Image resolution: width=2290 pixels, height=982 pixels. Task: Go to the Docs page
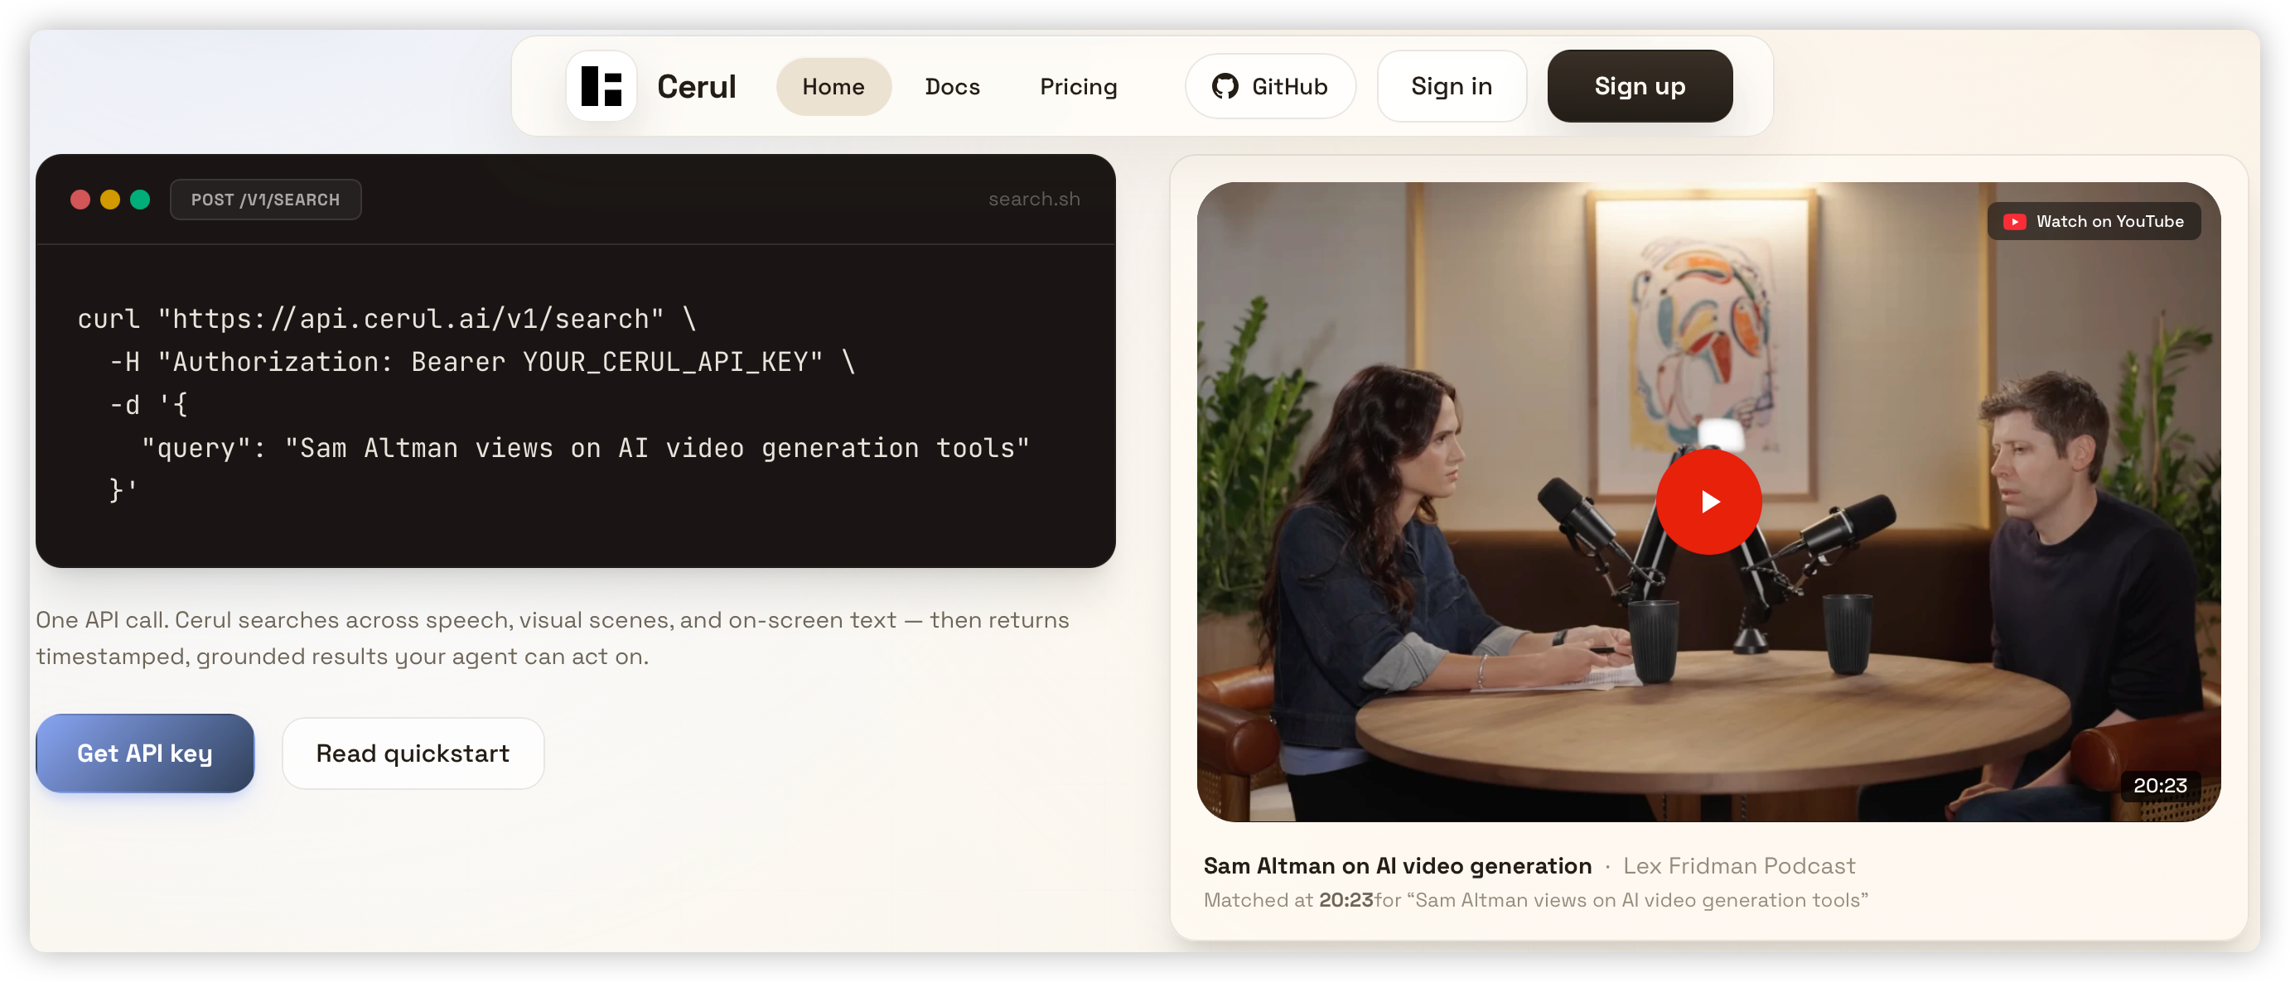(x=951, y=86)
